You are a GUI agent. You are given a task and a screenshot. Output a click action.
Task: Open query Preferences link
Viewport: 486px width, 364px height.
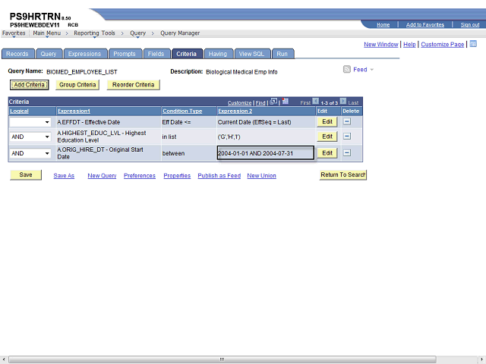[140, 176]
